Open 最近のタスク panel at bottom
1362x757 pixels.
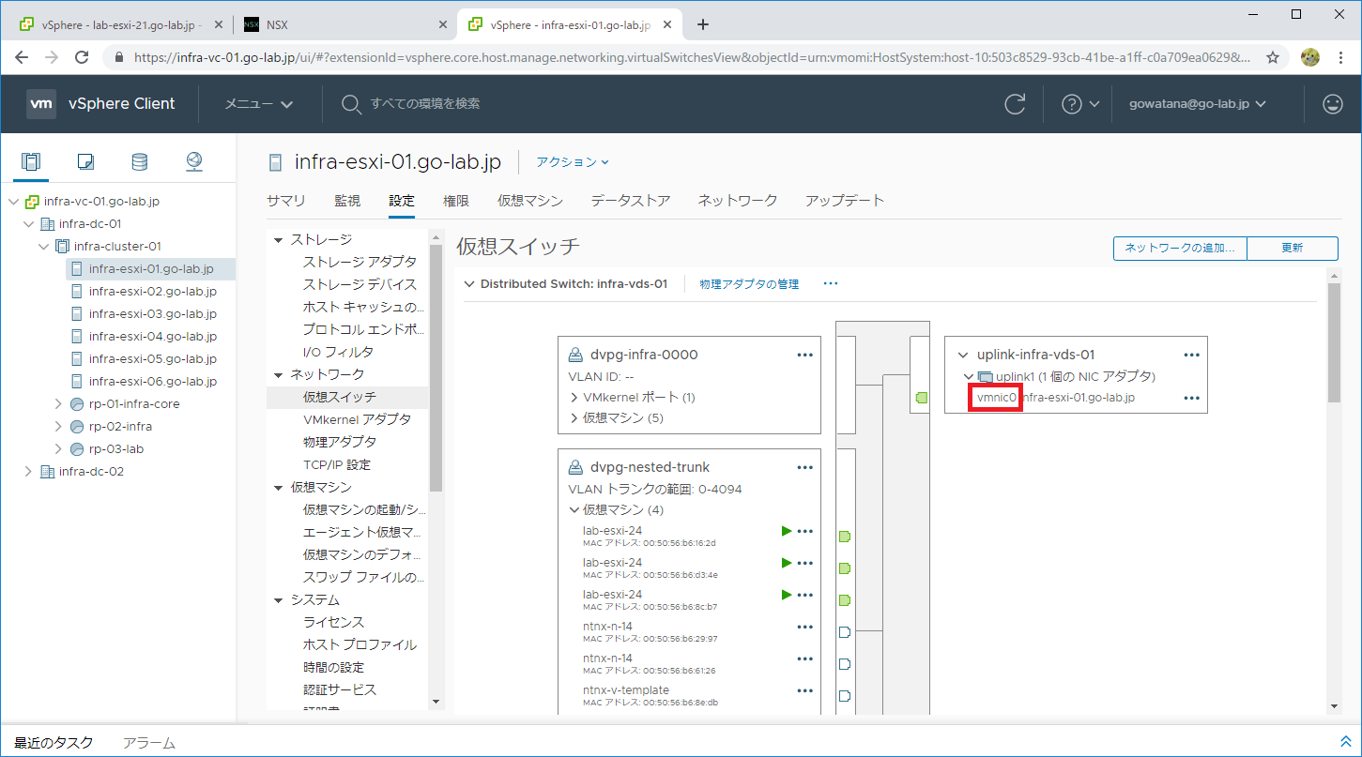(54, 743)
